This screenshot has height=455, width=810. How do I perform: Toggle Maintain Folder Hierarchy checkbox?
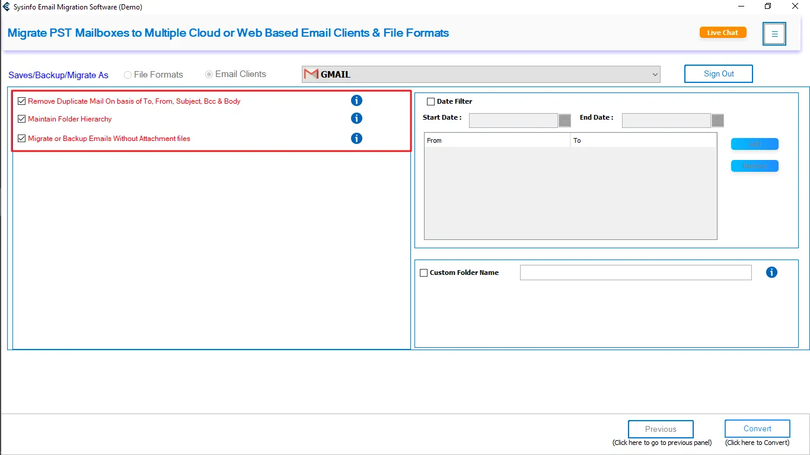(x=22, y=119)
